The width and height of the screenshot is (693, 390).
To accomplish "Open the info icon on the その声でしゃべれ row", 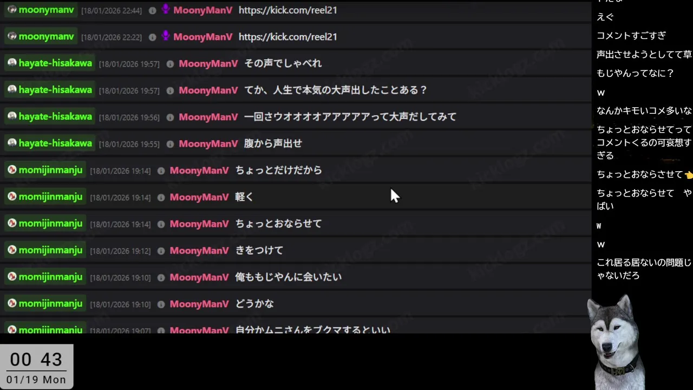I will [x=170, y=64].
